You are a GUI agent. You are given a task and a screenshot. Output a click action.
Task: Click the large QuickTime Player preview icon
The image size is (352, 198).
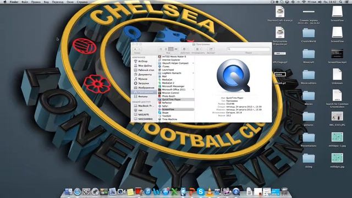pos(233,76)
